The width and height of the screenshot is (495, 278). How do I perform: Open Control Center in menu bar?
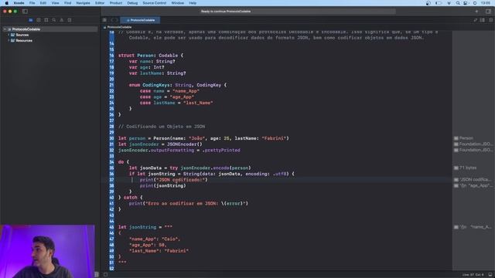pos(466,3)
